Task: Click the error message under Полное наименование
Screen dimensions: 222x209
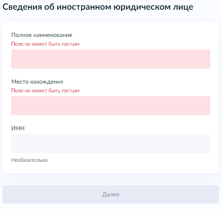Action: [x=45, y=44]
